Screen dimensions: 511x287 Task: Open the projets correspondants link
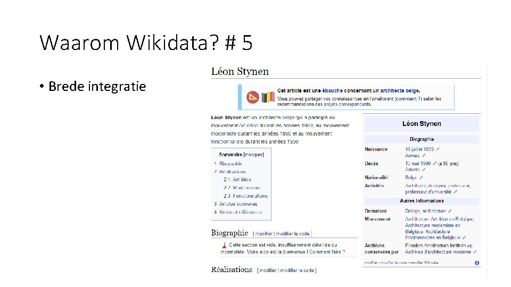pyautogui.click(x=348, y=104)
